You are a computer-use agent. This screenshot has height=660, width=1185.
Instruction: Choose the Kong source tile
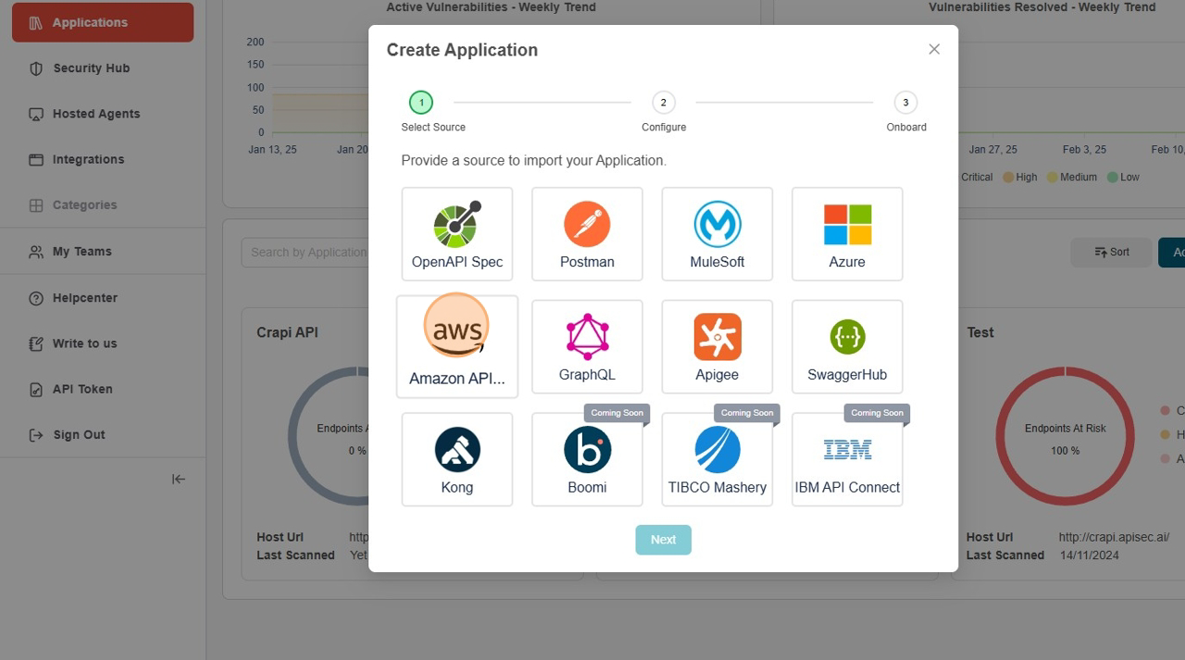[456, 458]
